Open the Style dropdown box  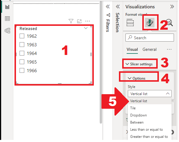click(149, 94)
